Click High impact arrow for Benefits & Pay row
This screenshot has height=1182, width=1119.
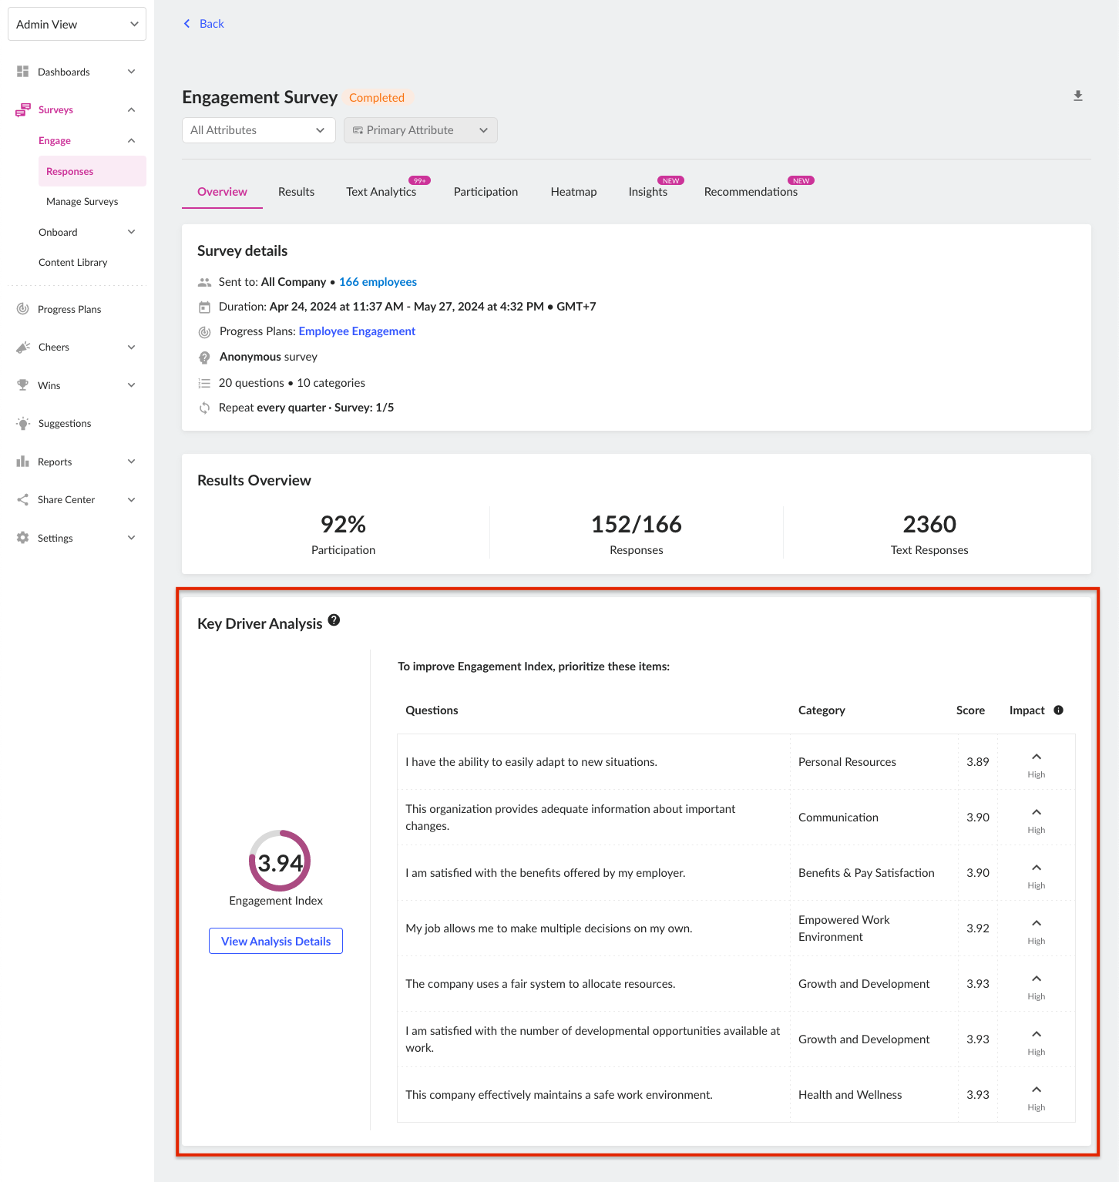1037,868
